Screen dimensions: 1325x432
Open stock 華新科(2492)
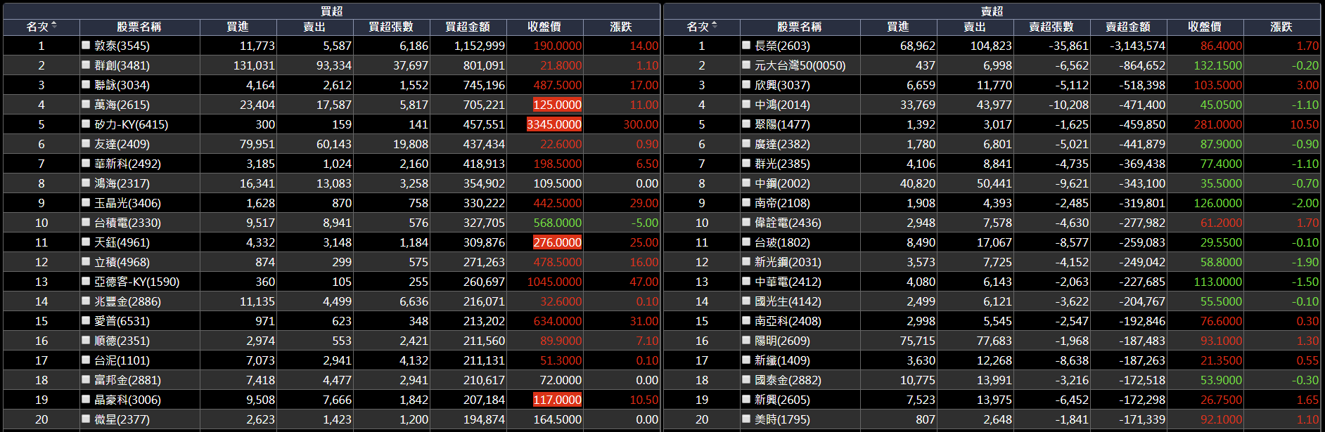[x=127, y=164]
